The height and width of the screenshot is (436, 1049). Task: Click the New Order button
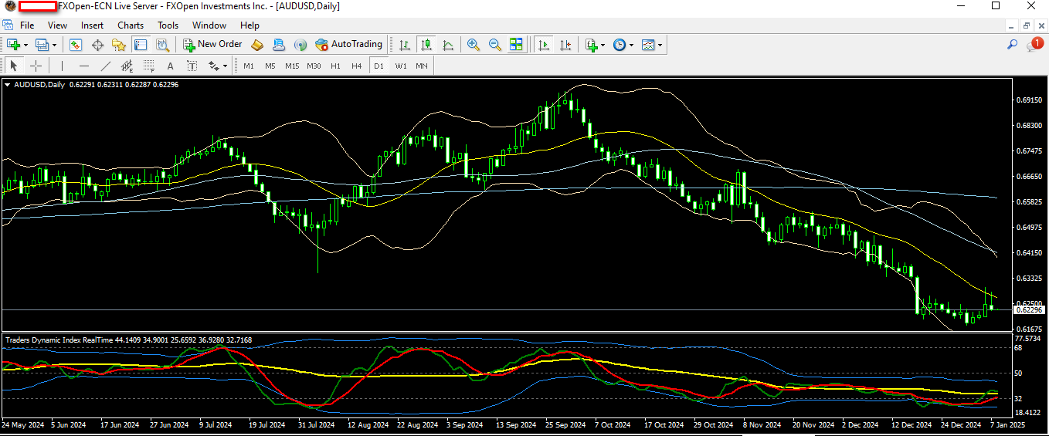[x=212, y=45]
